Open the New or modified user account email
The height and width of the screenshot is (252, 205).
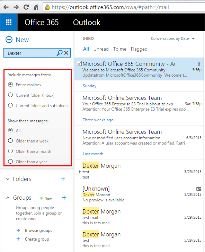[139, 137]
